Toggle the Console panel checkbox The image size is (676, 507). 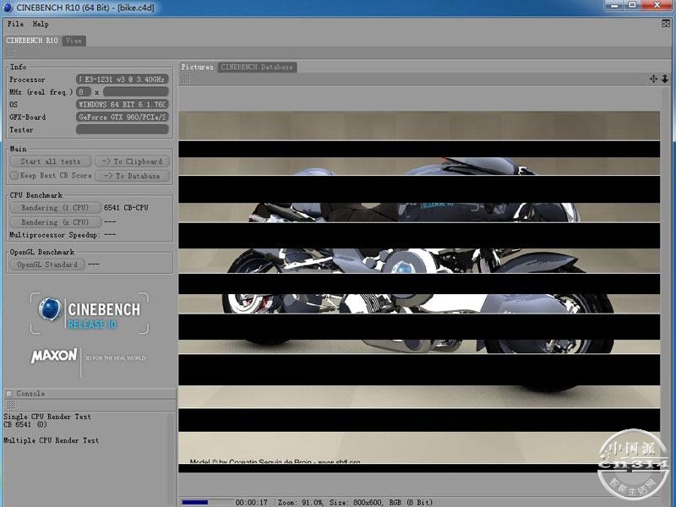[x=9, y=394]
